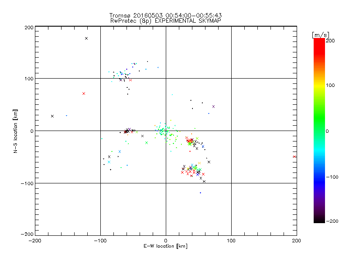Click the black X marker at the far left near y=28
This screenshot has height=262, width=349.
click(52, 116)
